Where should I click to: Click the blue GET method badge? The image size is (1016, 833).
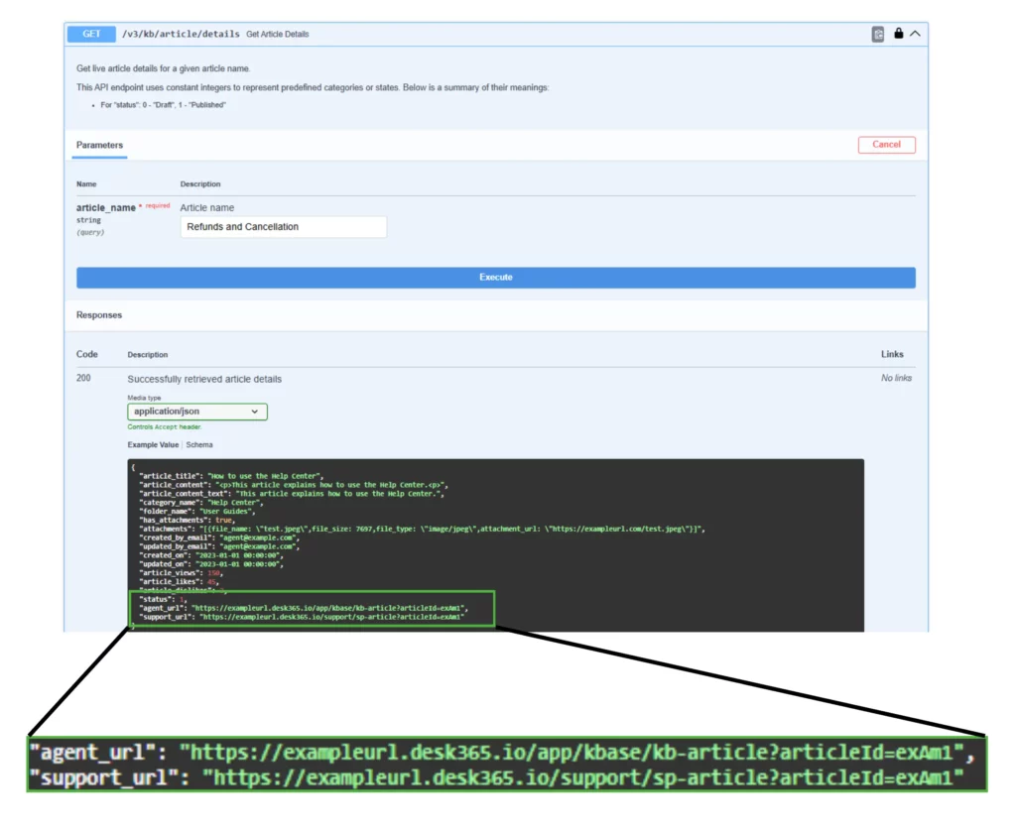tap(91, 34)
